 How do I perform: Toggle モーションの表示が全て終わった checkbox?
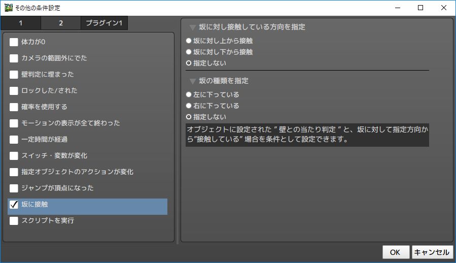[x=14, y=123]
